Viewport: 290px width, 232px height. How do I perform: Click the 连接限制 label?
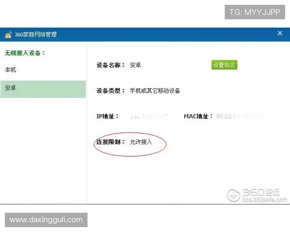point(110,142)
